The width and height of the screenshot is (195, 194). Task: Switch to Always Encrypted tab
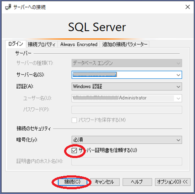point(79,44)
